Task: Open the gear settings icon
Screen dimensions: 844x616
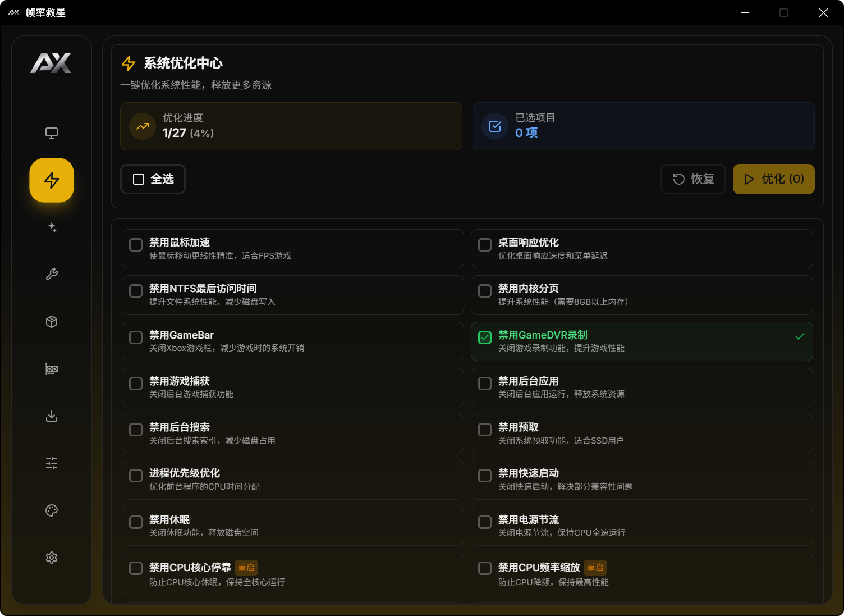Action: point(52,558)
